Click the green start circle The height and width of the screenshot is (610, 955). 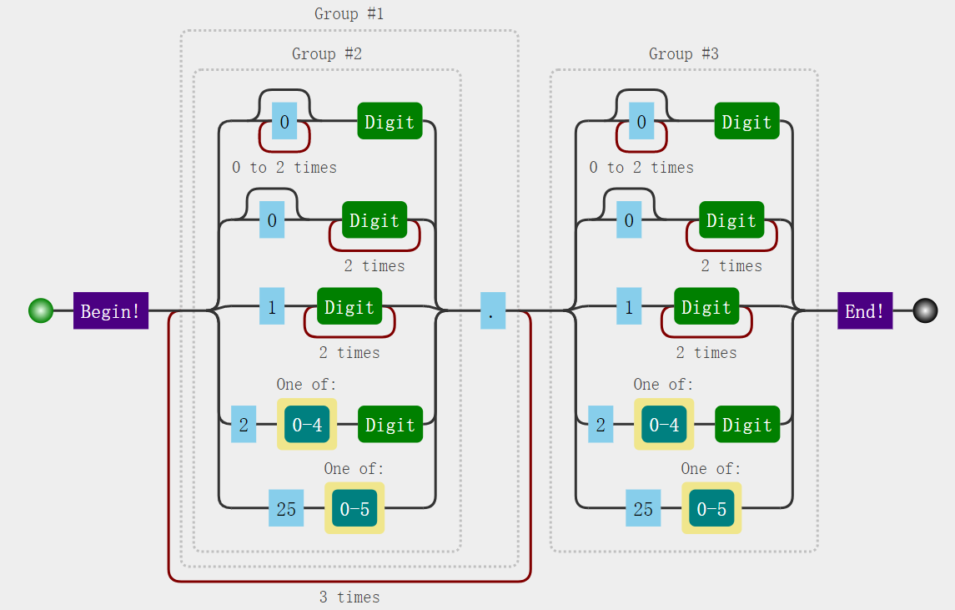[x=40, y=311]
